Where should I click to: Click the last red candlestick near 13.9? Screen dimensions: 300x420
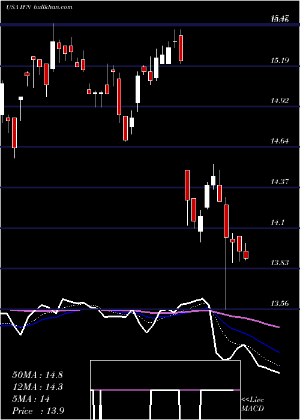coord(246,254)
